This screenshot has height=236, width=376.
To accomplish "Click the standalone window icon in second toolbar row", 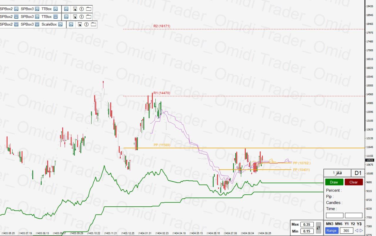I will point(66,17).
